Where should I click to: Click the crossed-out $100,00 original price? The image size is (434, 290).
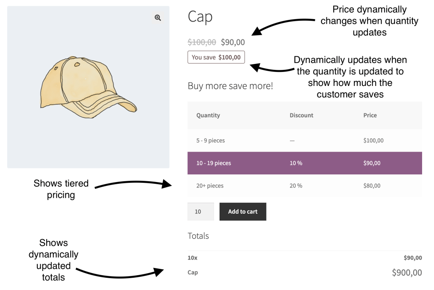tap(202, 42)
